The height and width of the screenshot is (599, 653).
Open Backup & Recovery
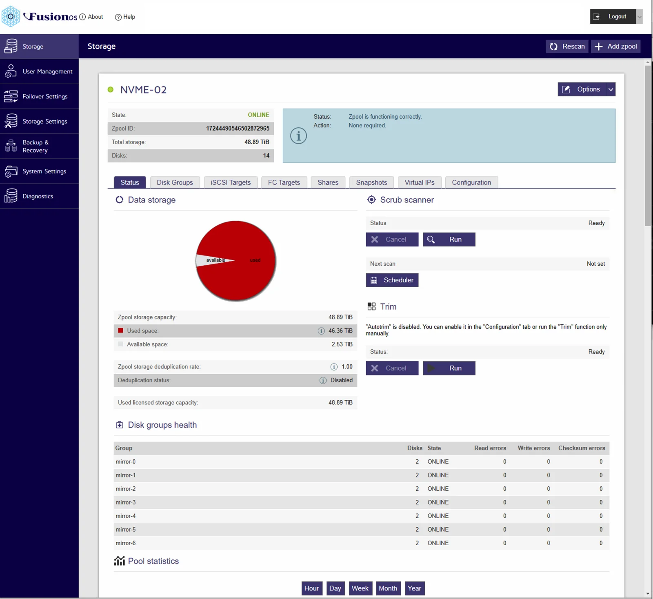[x=39, y=146]
